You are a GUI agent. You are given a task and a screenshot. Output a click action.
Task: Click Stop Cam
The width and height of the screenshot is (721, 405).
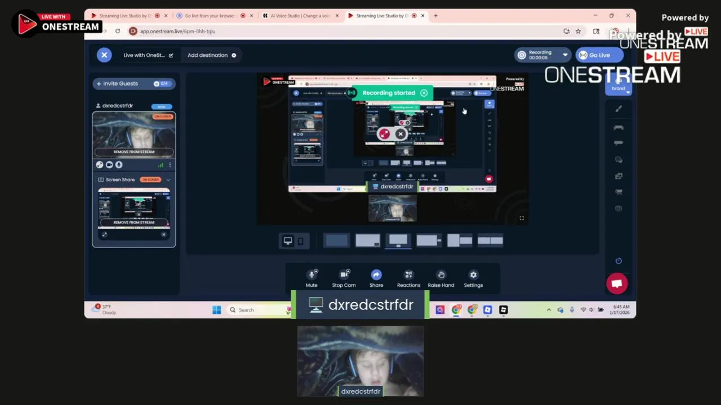tap(344, 278)
